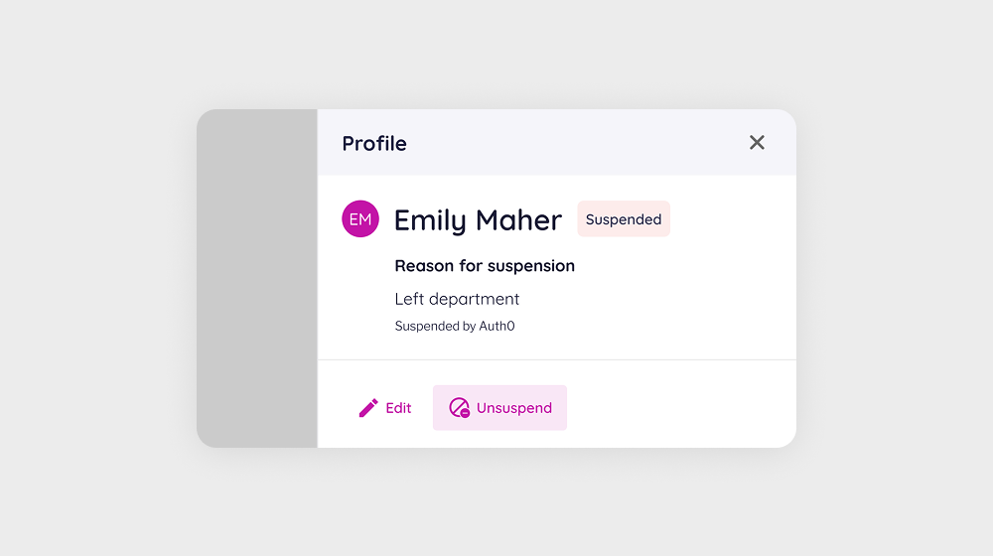This screenshot has height=556, width=993.
Task: Click the Profile title in the header
Action: 374,143
